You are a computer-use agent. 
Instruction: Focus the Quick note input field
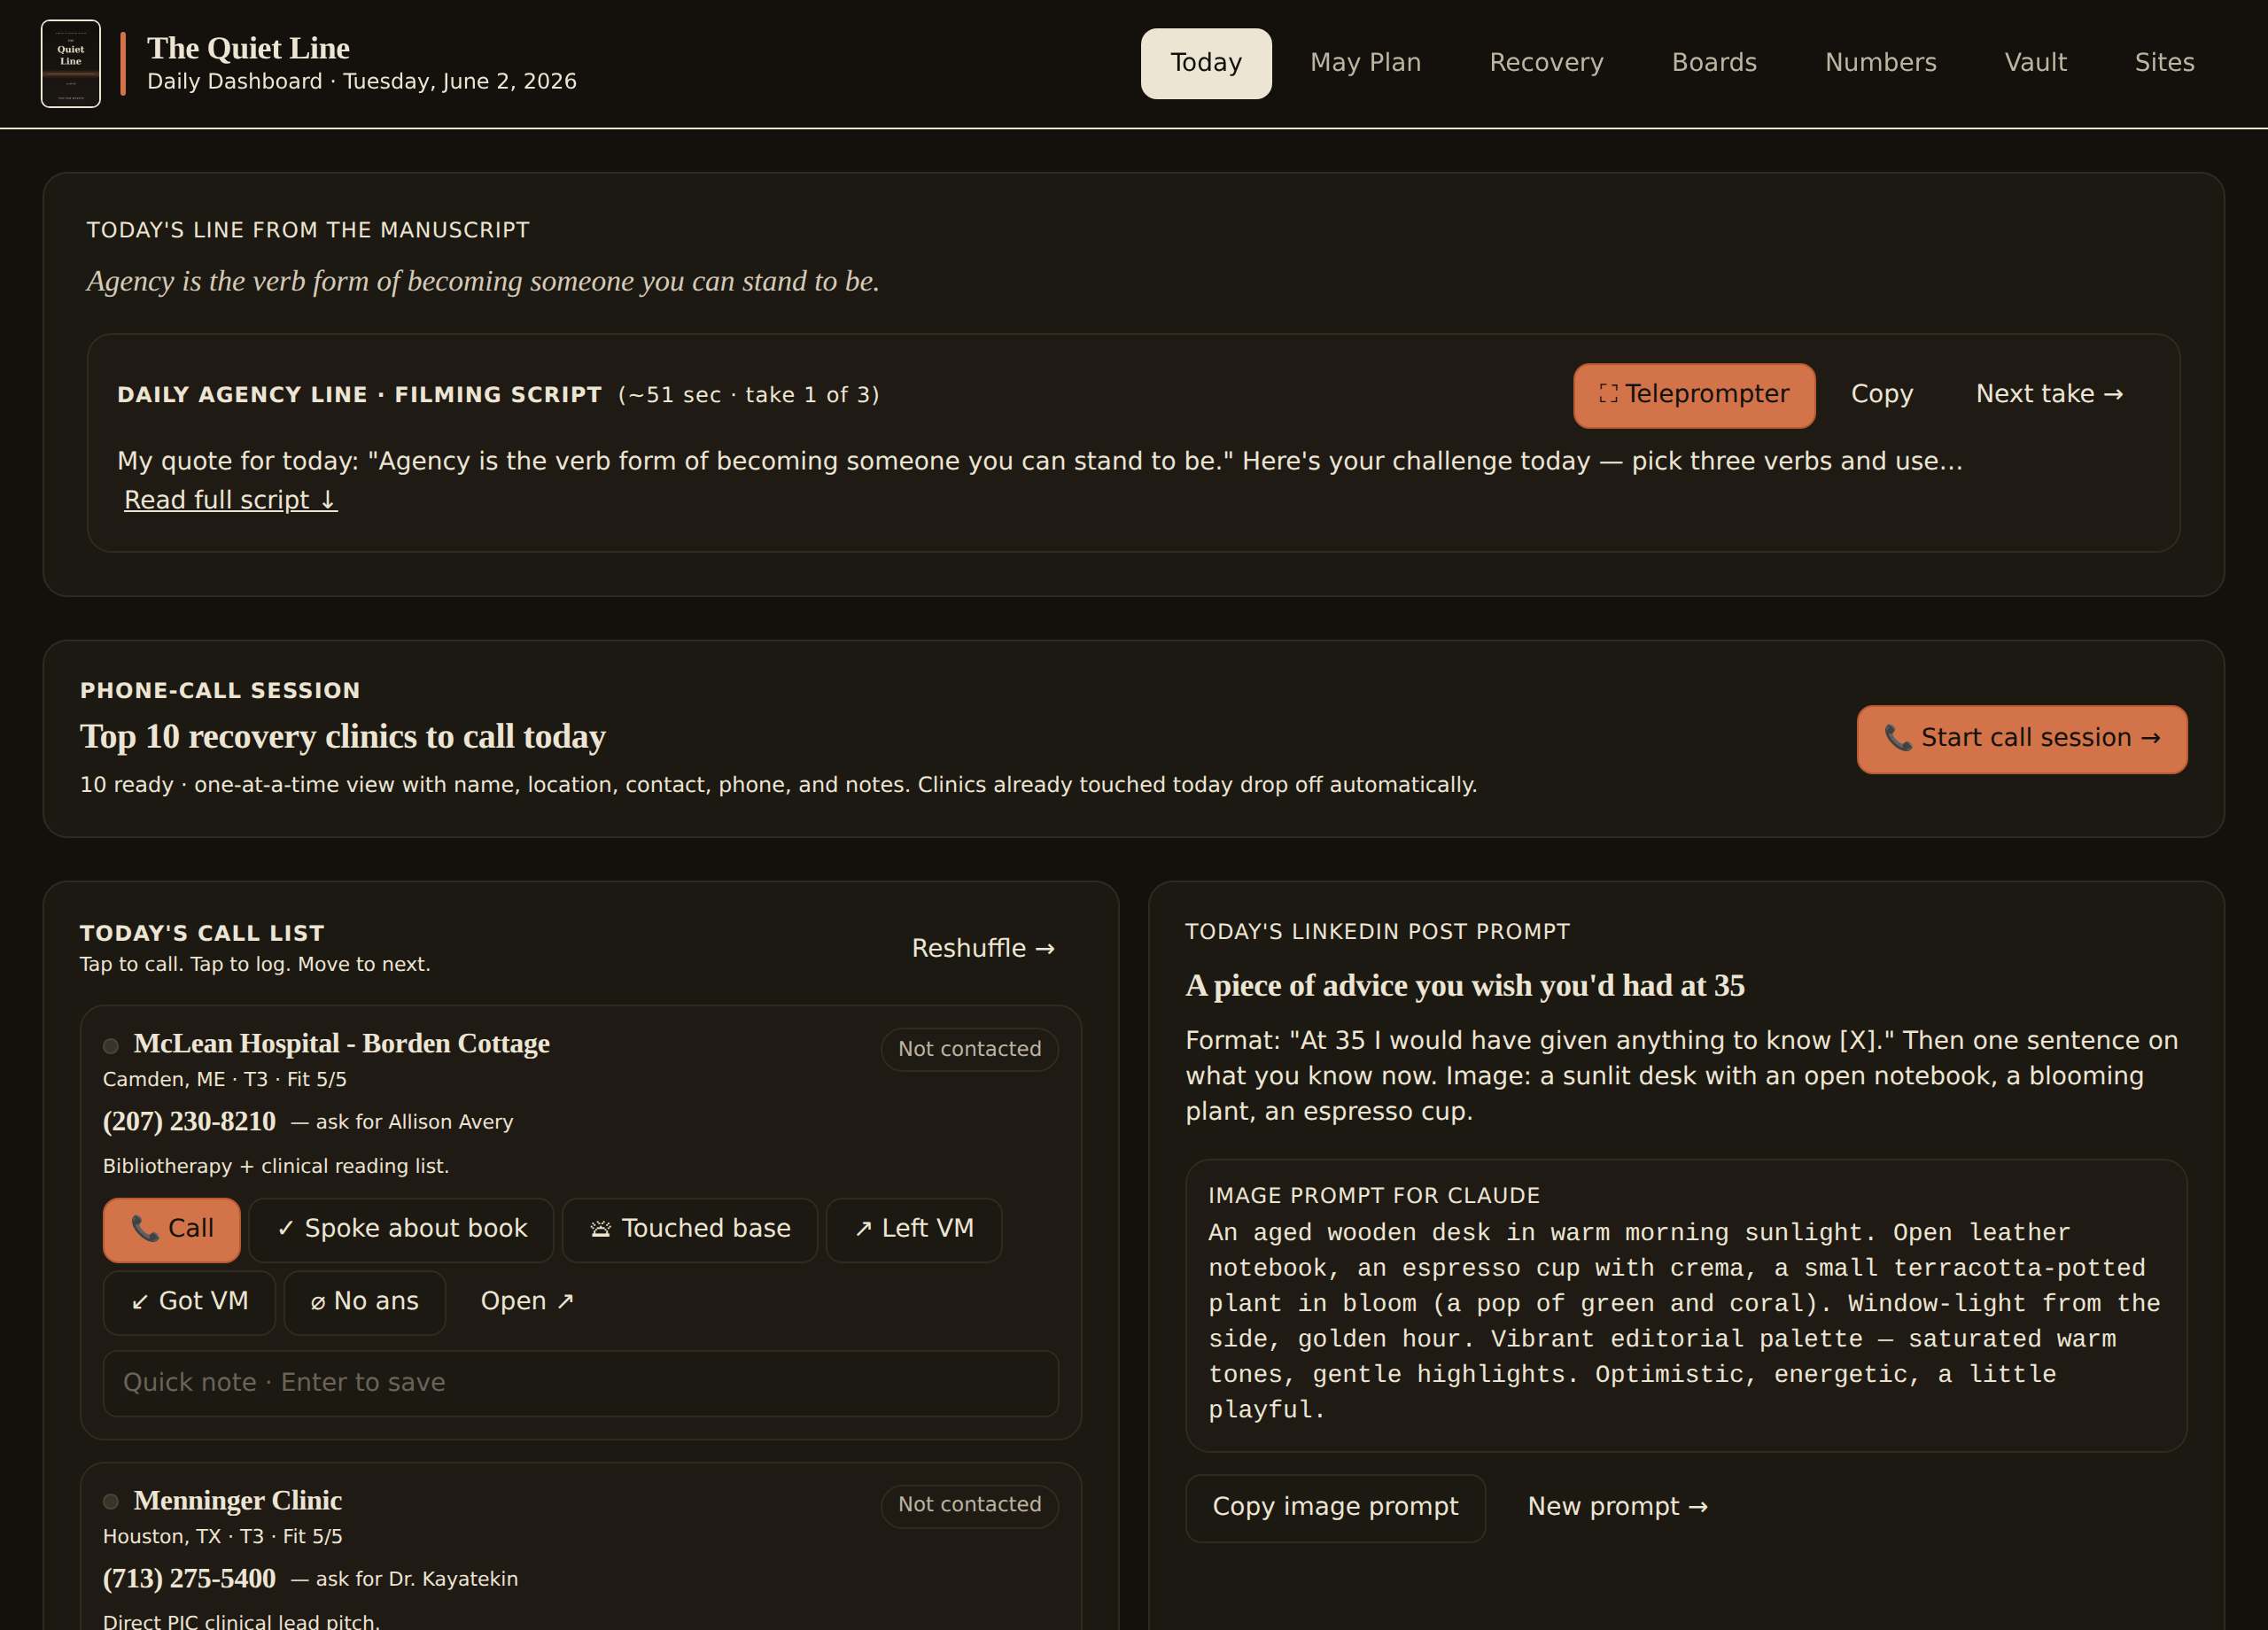[580, 1383]
